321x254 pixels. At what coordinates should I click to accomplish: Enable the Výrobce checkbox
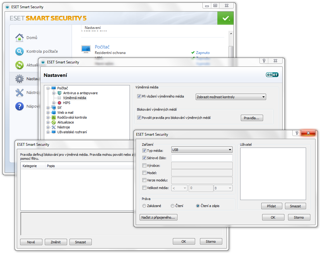point(144,166)
